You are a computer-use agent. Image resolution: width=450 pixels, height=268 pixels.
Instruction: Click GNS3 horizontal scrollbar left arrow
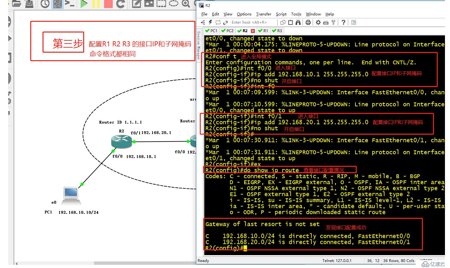click(17, 264)
